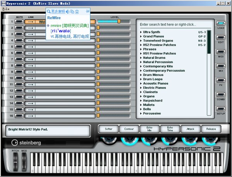
Task: Click the link arrow on channel 14
Action: [x=30, y=103]
